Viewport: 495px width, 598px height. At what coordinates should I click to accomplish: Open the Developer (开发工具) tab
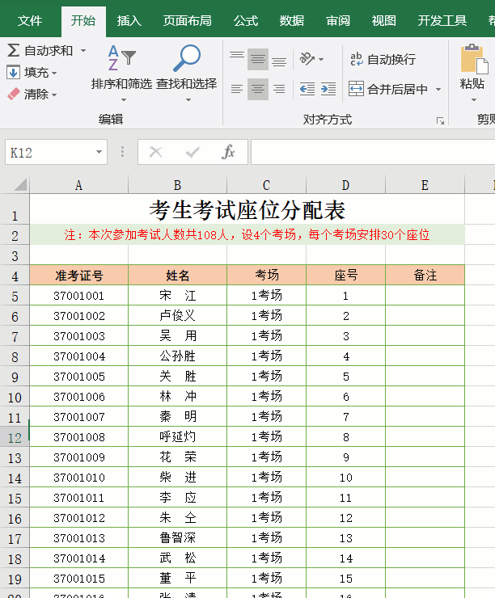point(442,20)
